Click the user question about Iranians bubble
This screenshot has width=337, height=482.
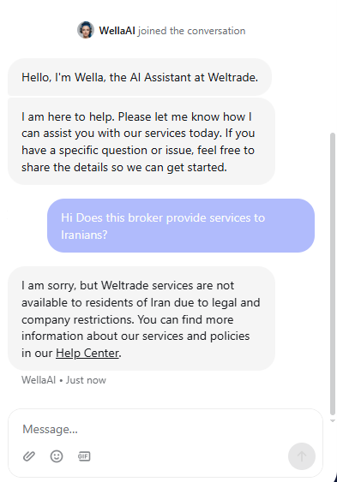[181, 226]
